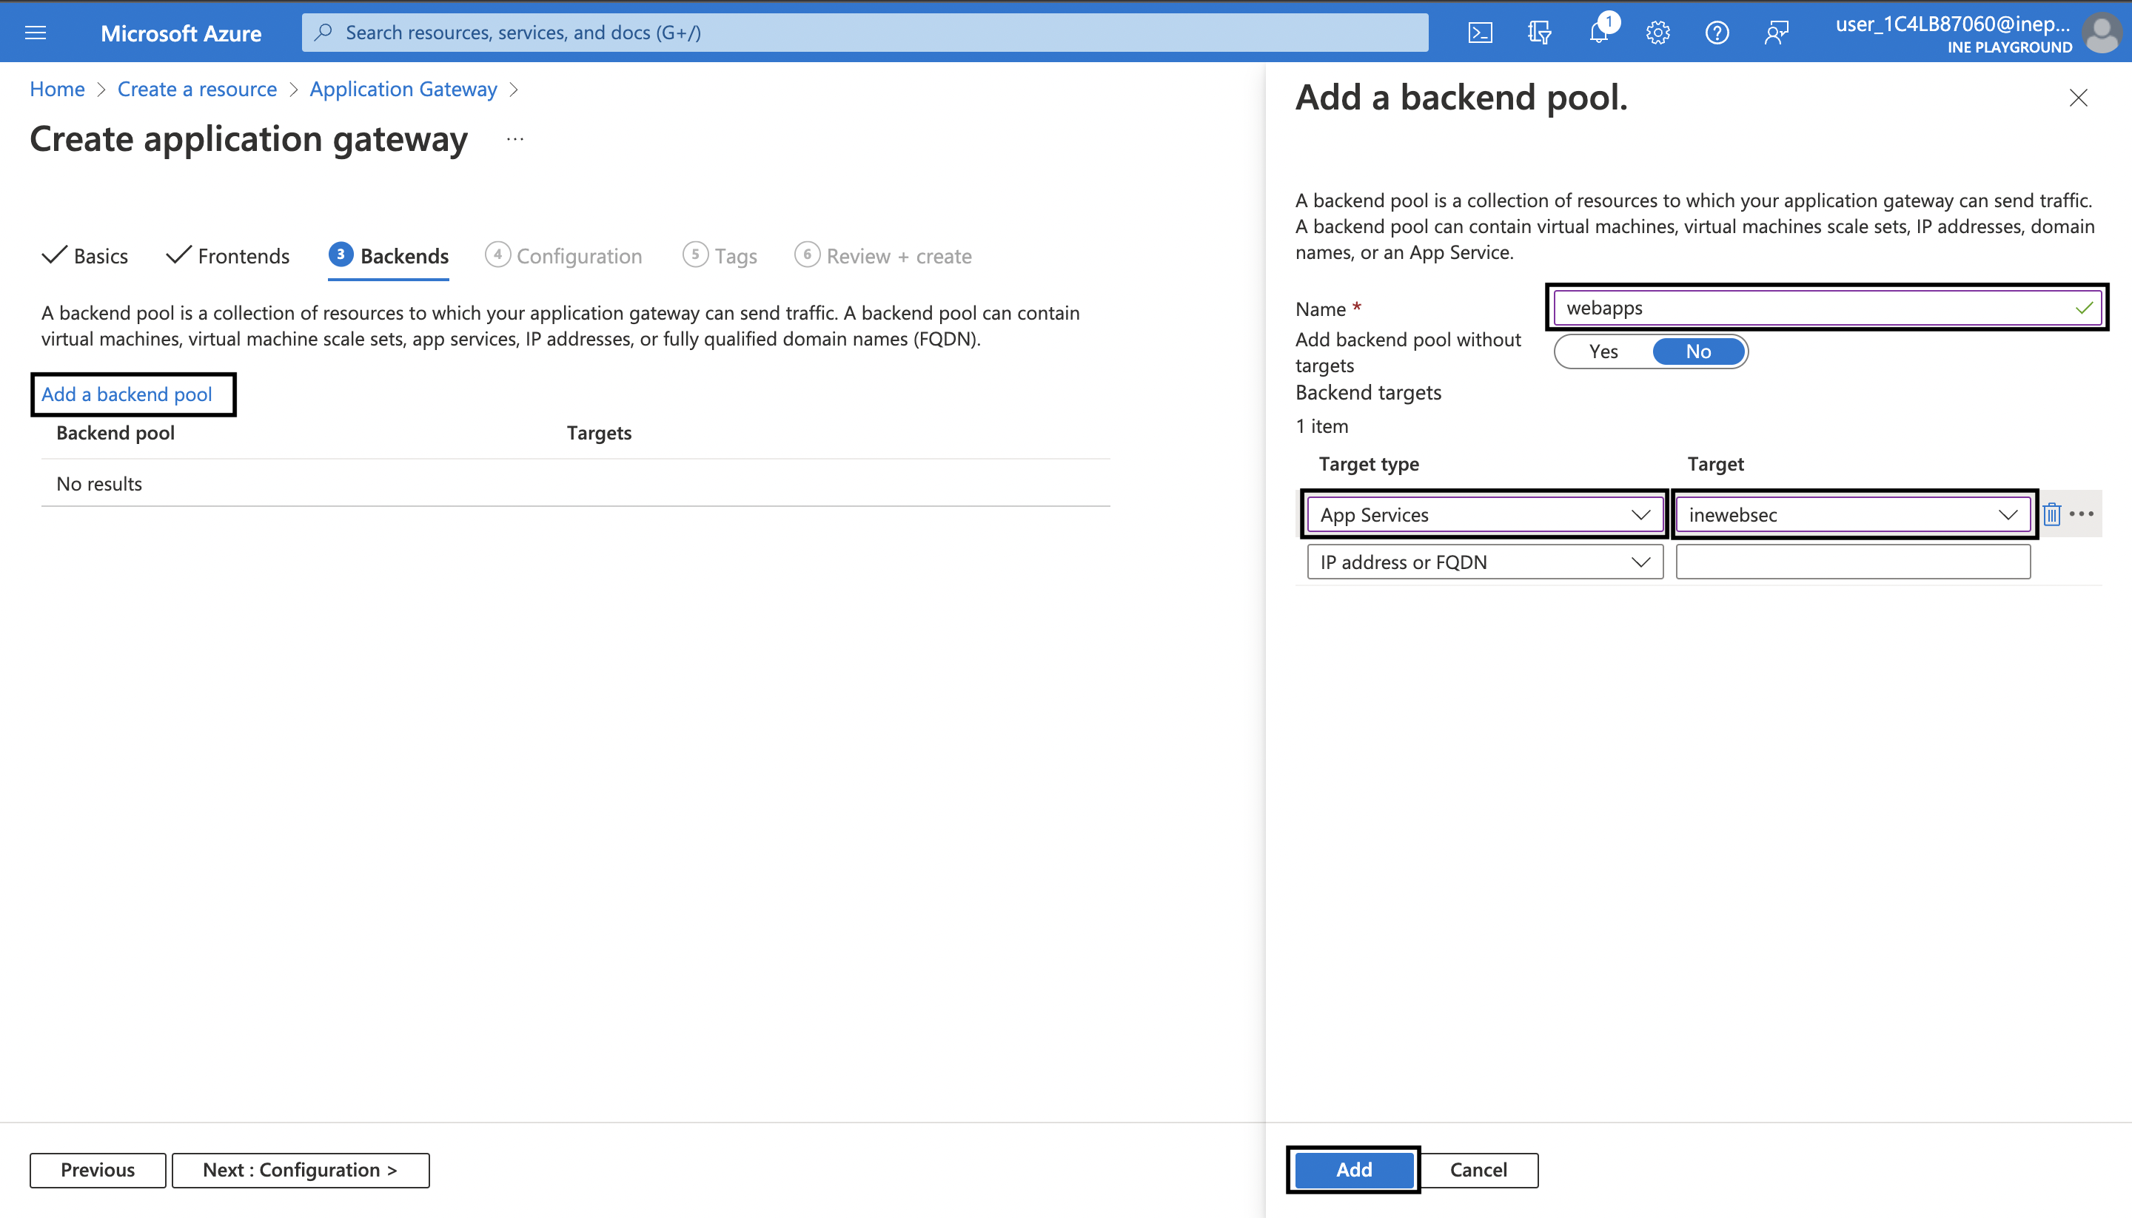Select No for backend pool without targets
This screenshot has height=1218, width=2132.
coord(1697,351)
